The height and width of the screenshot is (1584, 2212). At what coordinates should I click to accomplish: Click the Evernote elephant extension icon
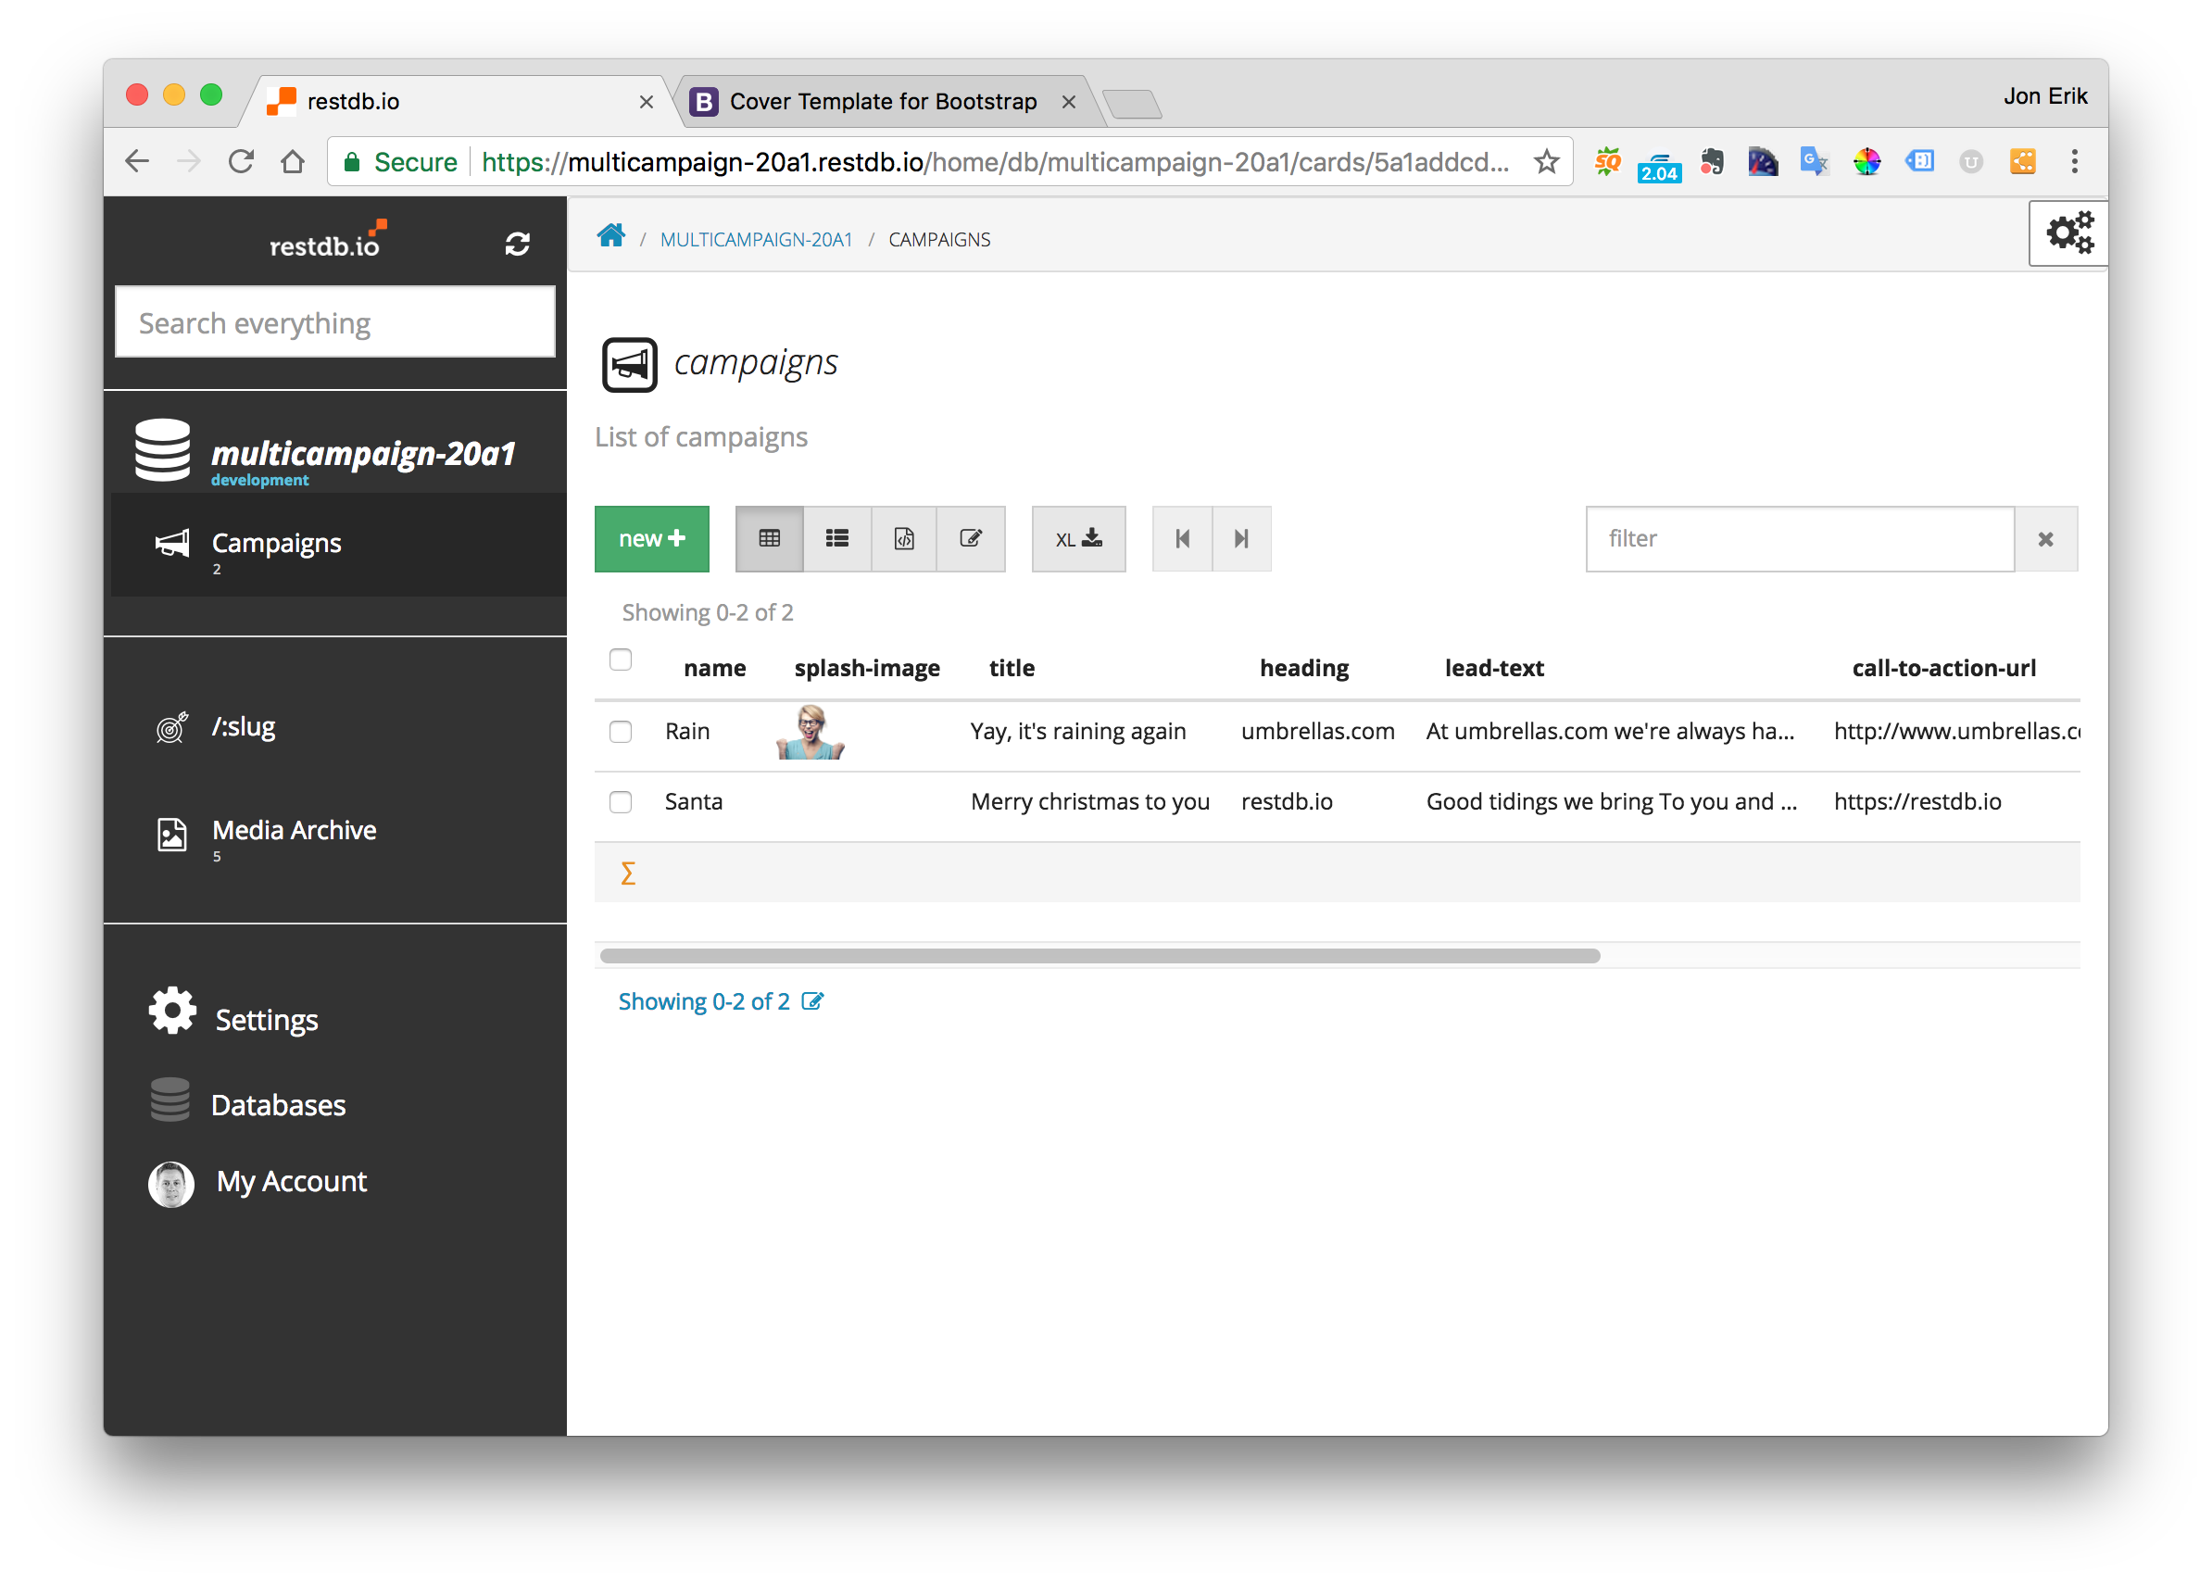[x=1712, y=162]
